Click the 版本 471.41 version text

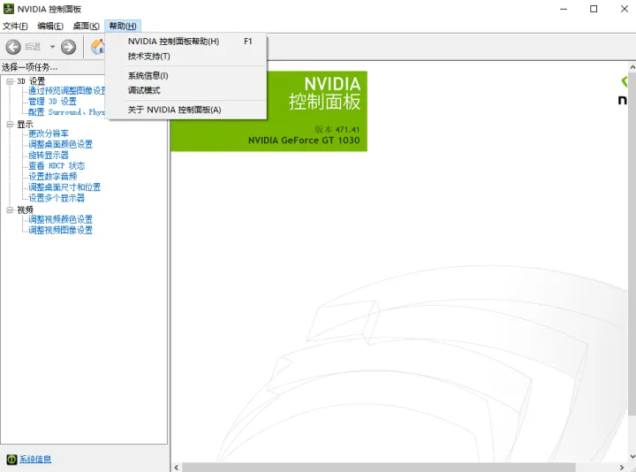(337, 129)
